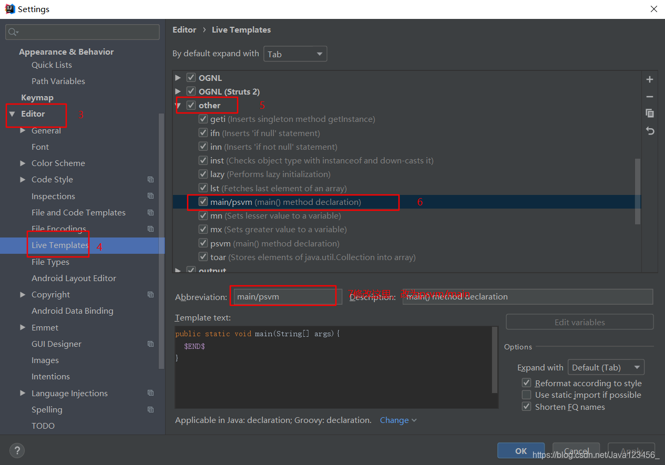Click the Description input field

click(528, 297)
